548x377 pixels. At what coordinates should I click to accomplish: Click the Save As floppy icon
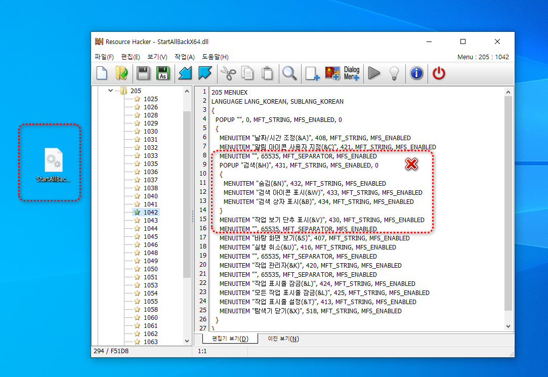(163, 73)
